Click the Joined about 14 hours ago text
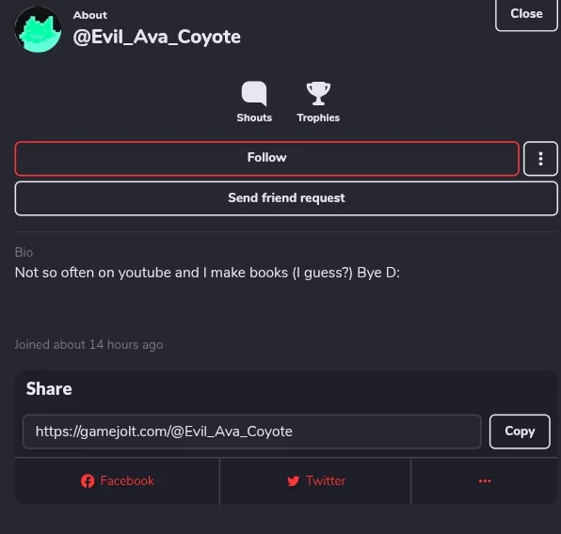Viewport: 561px width, 534px height. click(88, 345)
